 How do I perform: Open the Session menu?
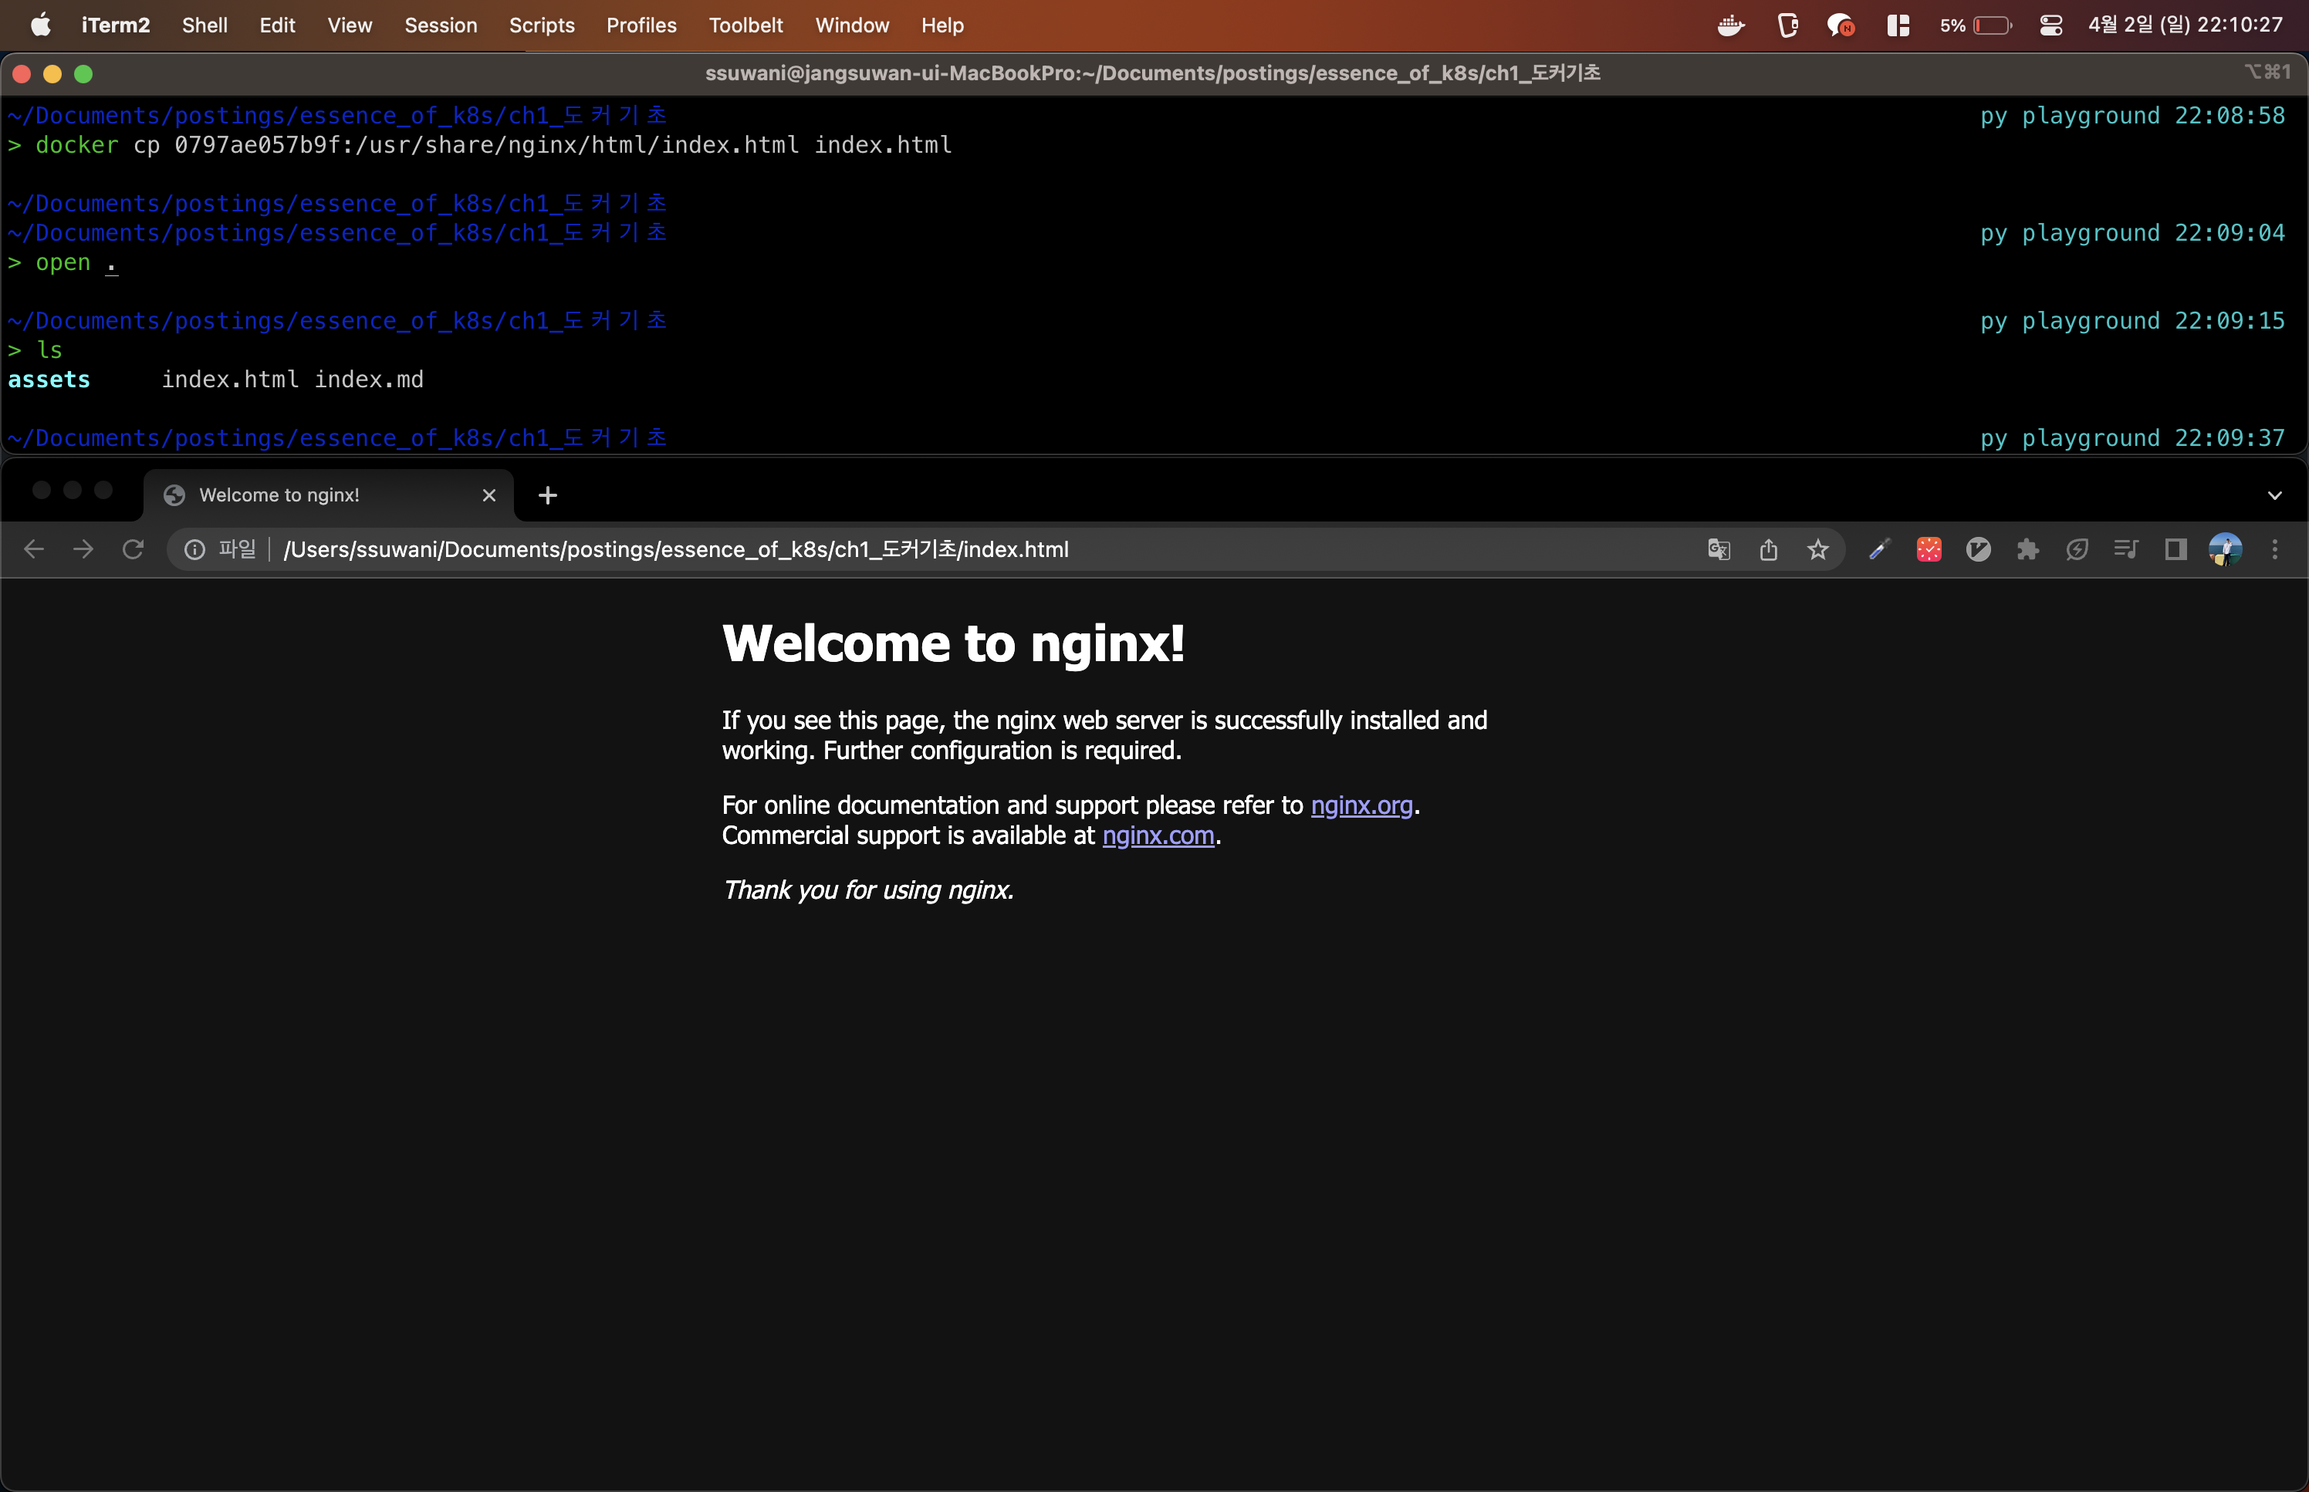pos(441,25)
